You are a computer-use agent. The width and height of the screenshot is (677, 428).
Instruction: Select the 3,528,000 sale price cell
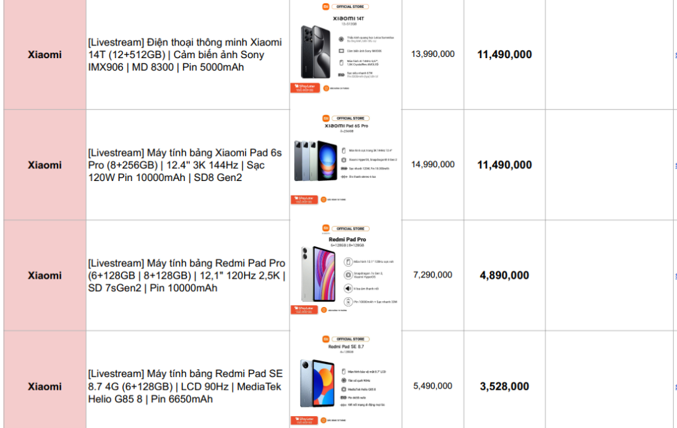tap(504, 386)
